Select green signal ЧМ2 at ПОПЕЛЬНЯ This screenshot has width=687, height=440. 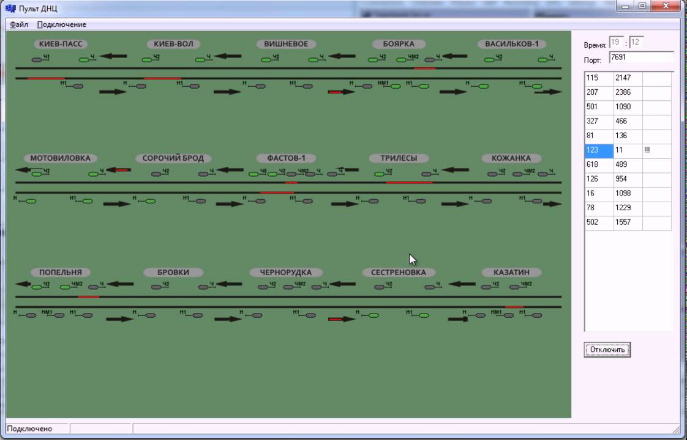[x=66, y=287]
